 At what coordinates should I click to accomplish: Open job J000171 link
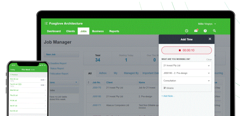pos(97,105)
